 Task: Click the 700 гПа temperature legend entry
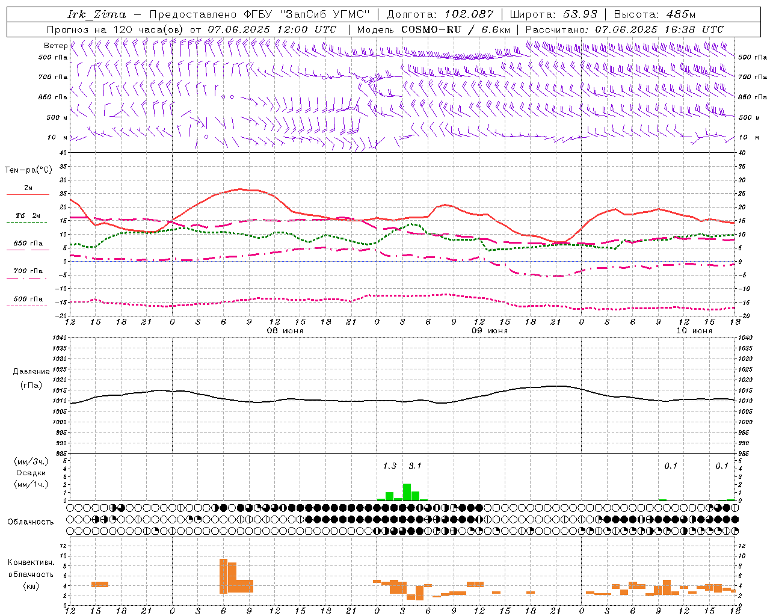click(28, 271)
